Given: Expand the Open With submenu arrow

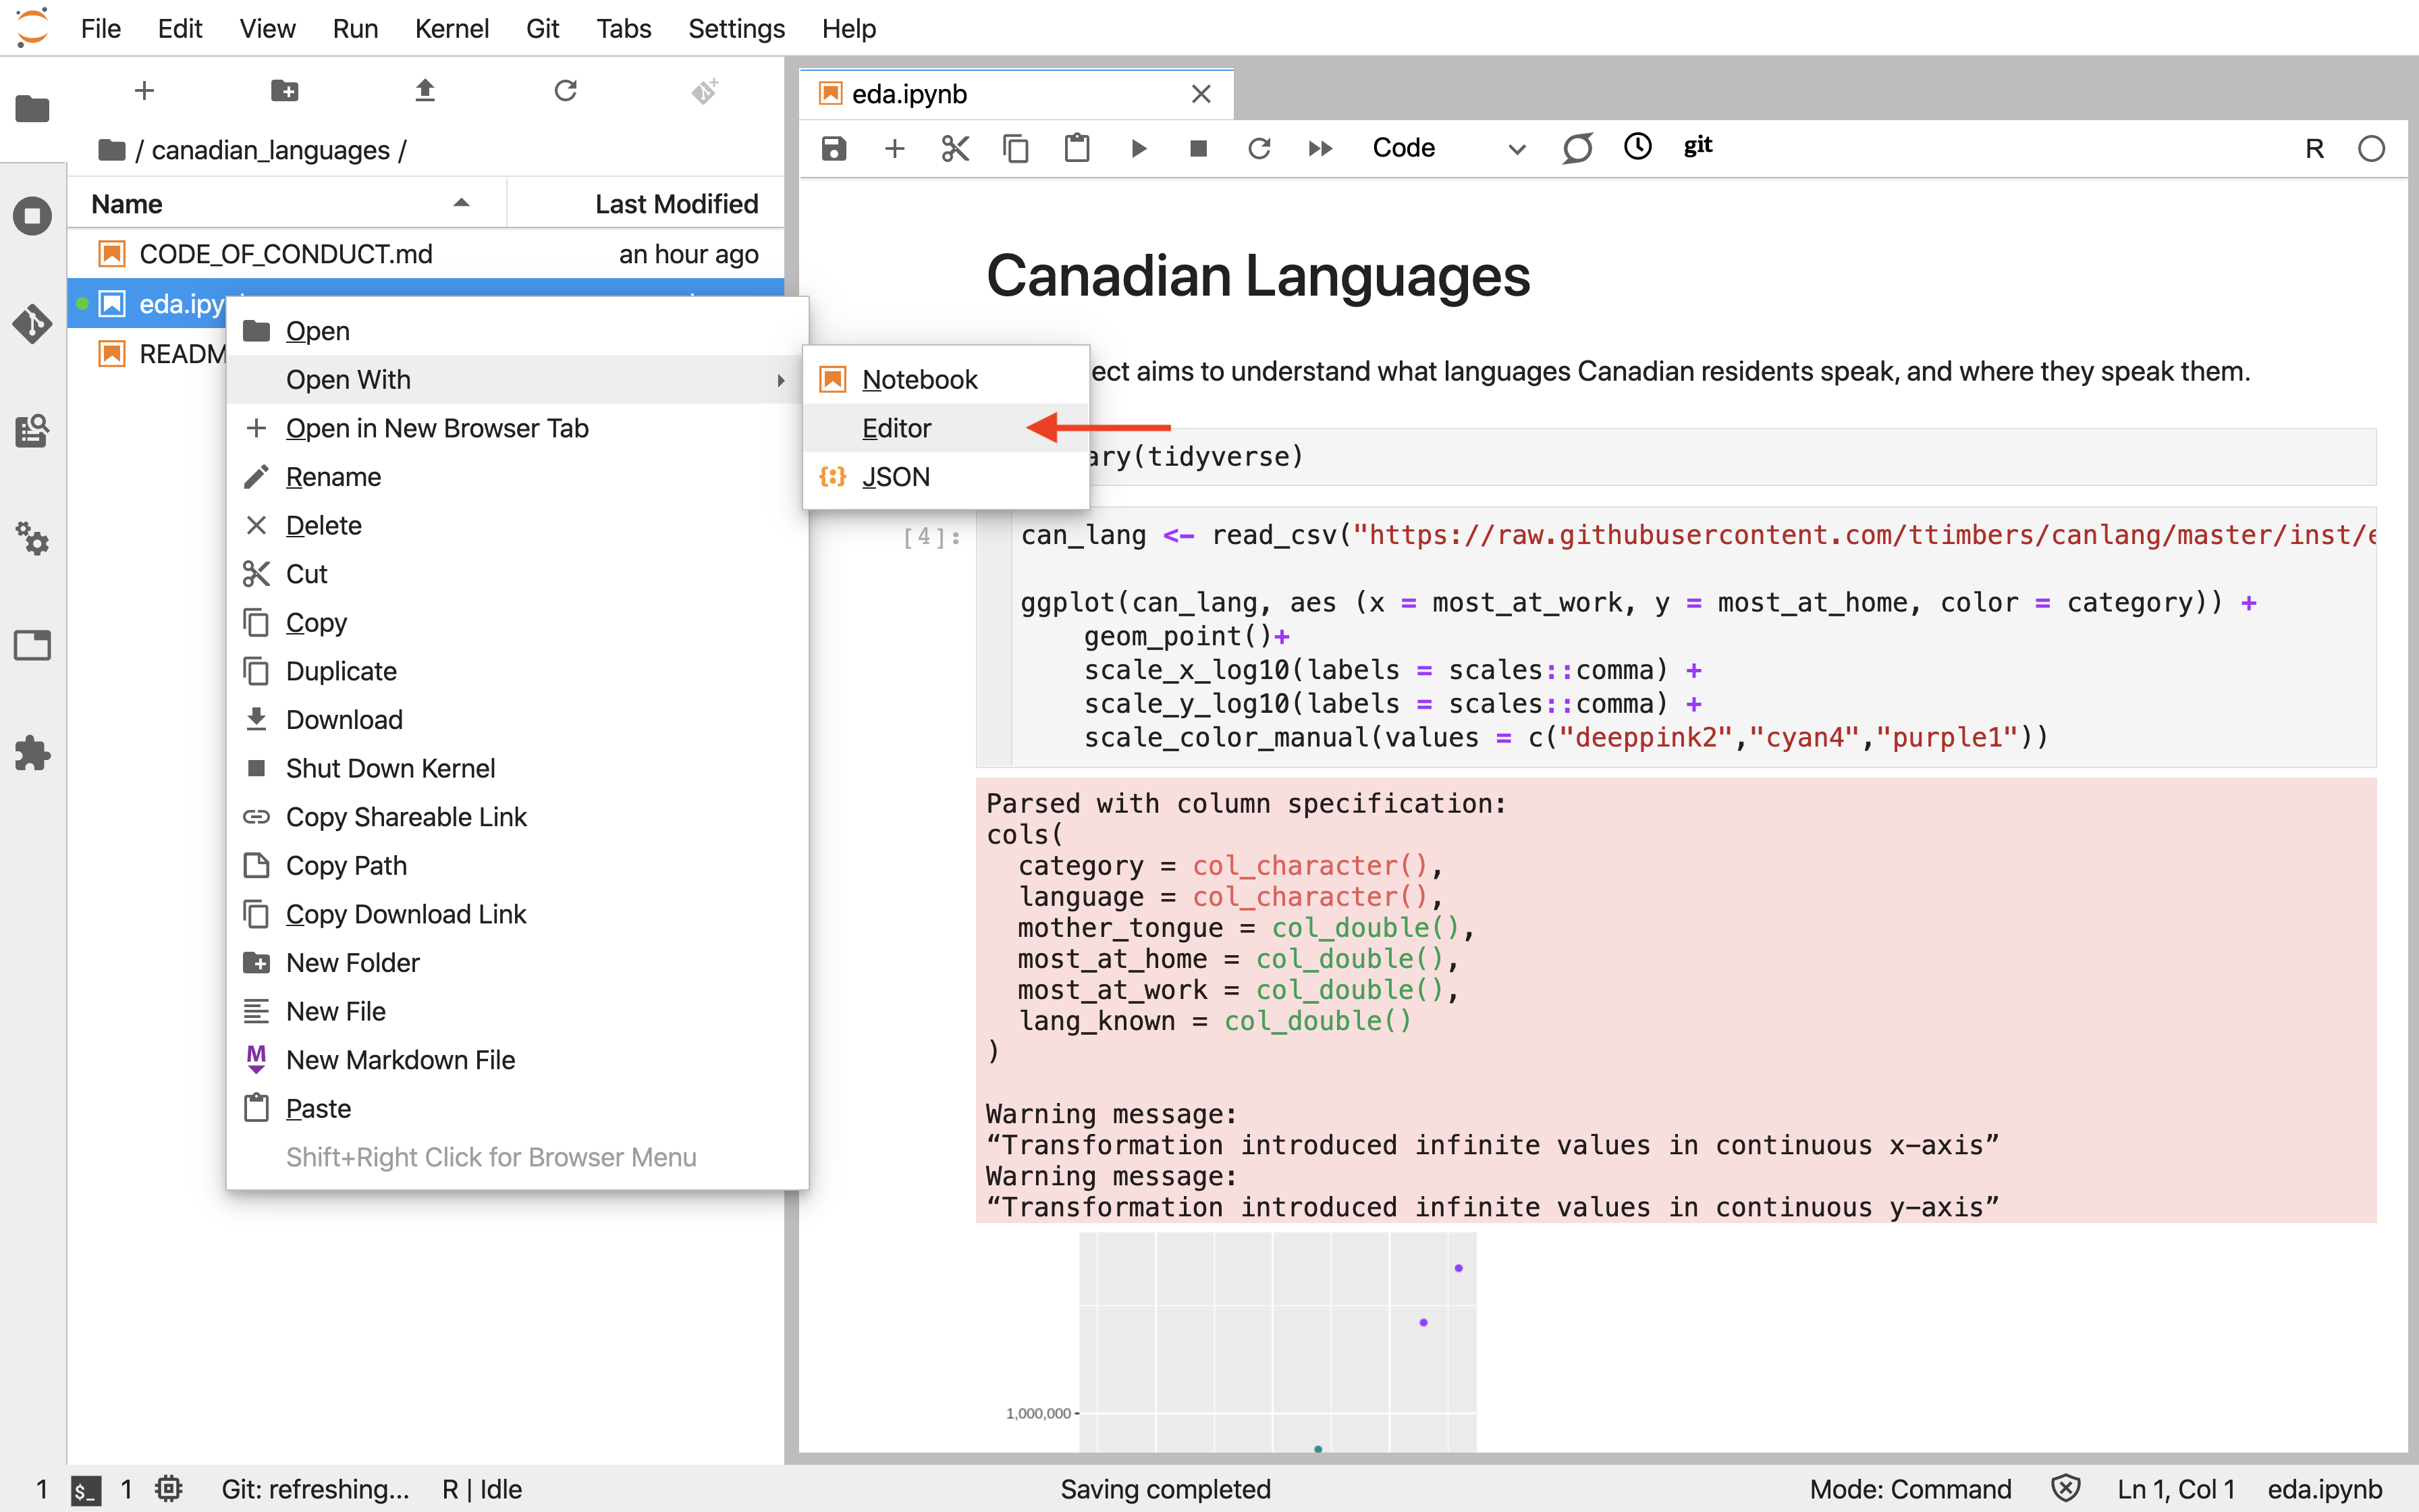Looking at the screenshot, I should 781,380.
